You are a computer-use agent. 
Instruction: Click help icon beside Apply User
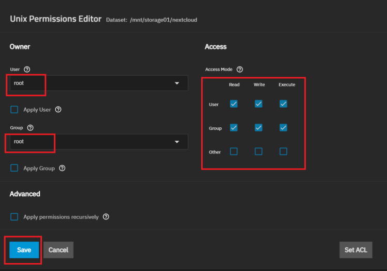58,110
